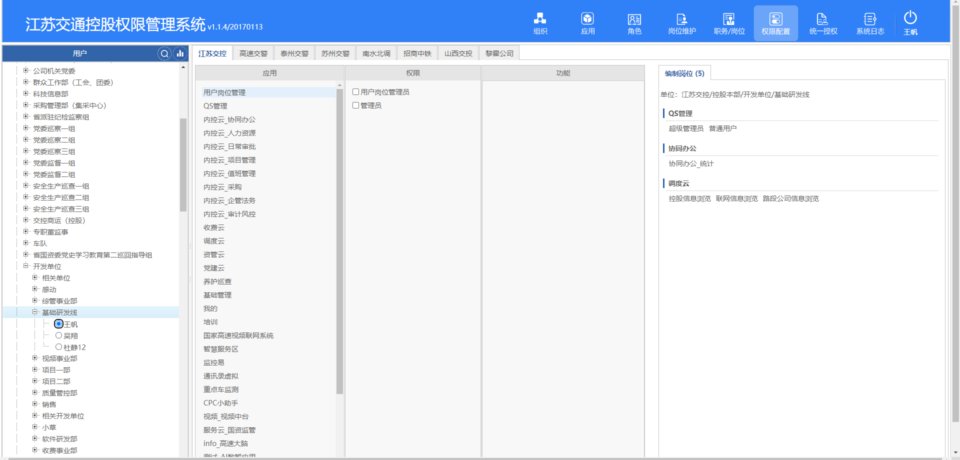This screenshot has height=460, width=960.
Task: Open the 编制岗位 (5) tab
Action: point(684,73)
